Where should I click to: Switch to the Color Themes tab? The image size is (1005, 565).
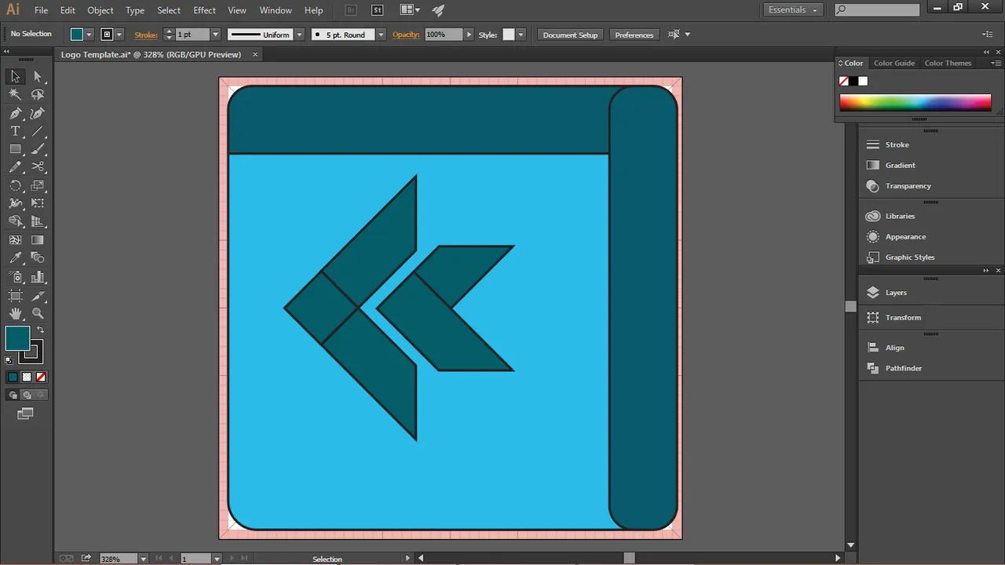click(x=948, y=63)
